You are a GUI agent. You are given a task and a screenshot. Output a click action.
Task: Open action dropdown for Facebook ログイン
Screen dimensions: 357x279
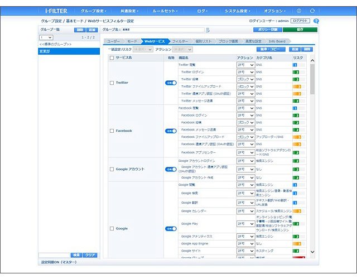click(245, 116)
